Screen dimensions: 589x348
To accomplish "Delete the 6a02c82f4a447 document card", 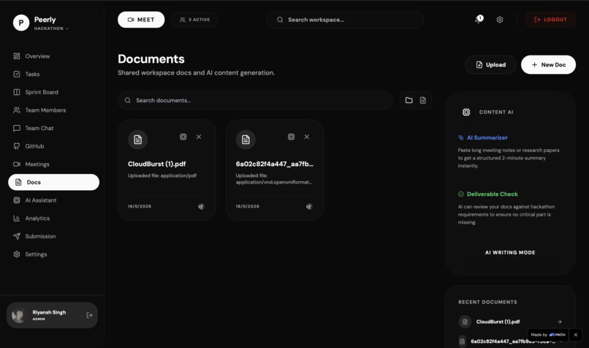I will click(307, 137).
